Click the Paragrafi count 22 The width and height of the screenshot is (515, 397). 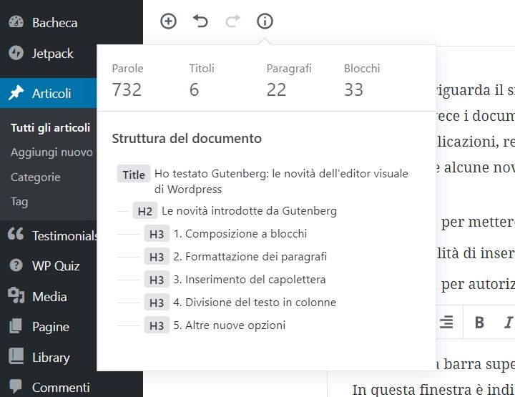pyautogui.click(x=276, y=89)
